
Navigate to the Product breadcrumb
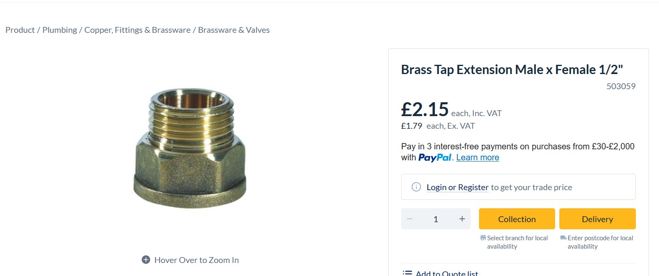pos(20,30)
